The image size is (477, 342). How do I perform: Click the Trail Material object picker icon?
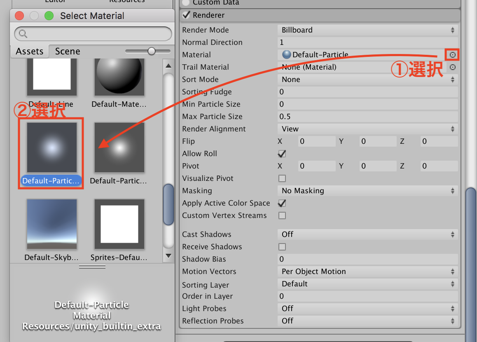point(452,67)
